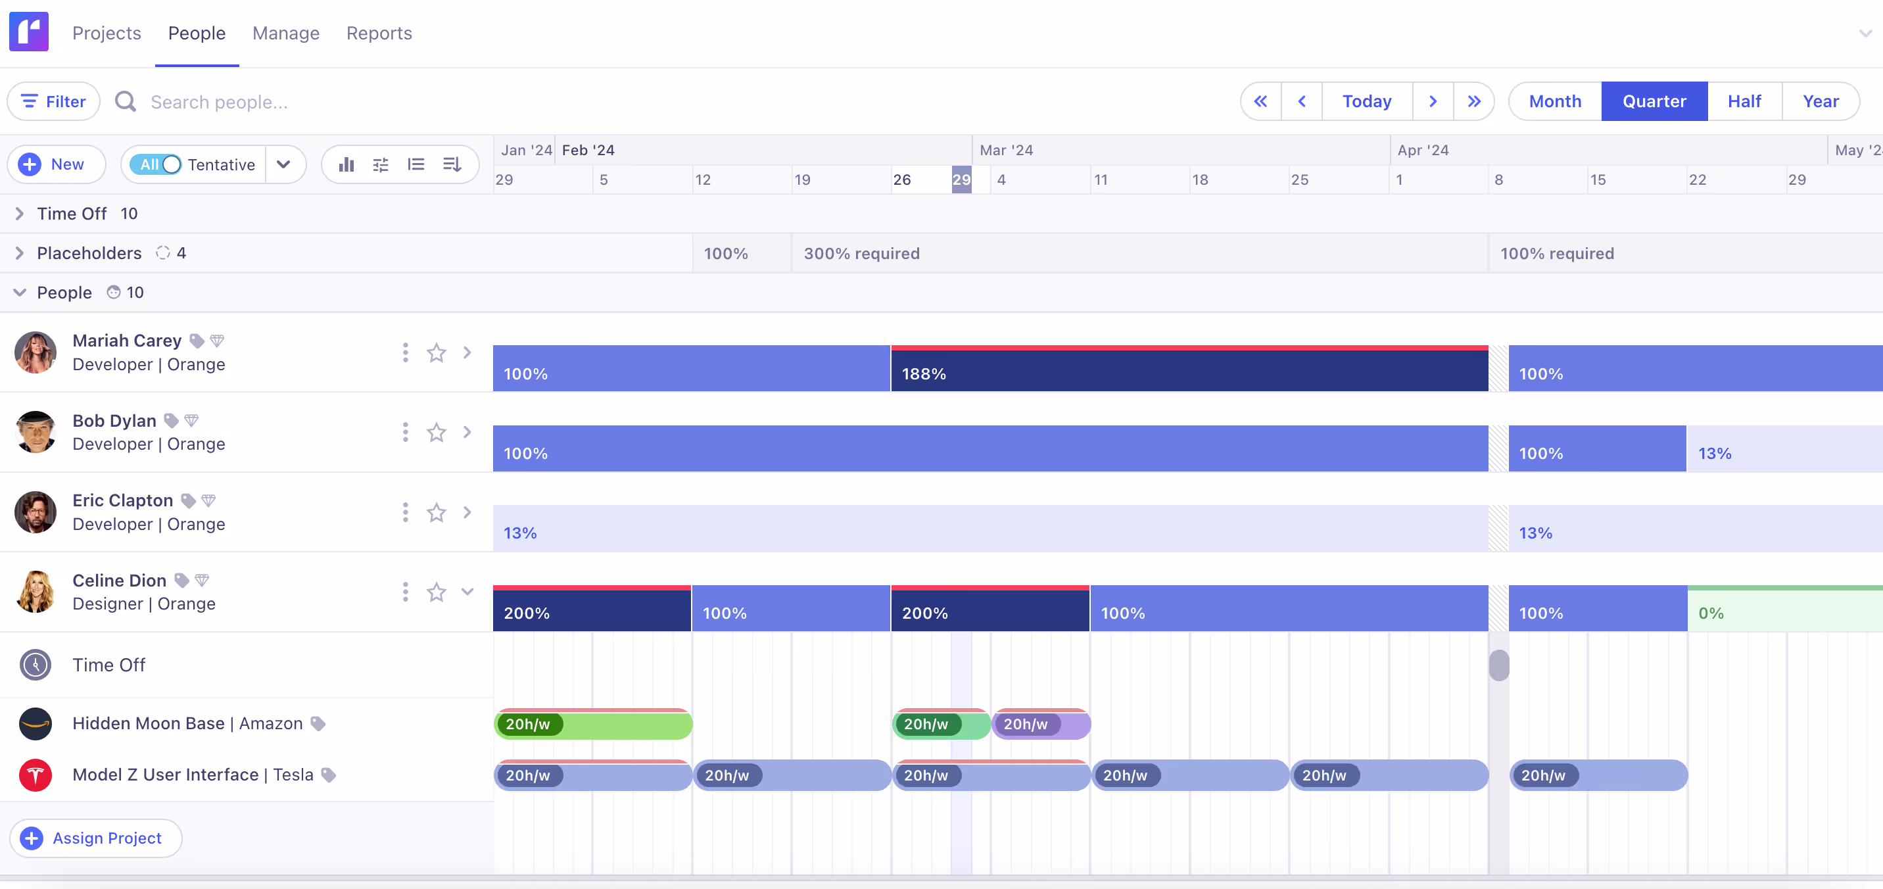This screenshot has height=889, width=1883.
Task: Click the sort order icon
Action: 452,164
